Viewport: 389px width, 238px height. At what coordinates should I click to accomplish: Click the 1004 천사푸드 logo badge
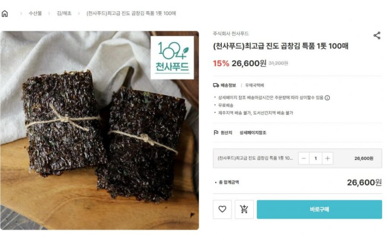[172, 58]
